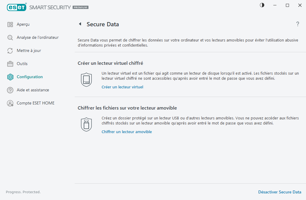Screen dimensions: 306x200
Task: Click the Progress. Protected. status text
Action: tap(23, 192)
